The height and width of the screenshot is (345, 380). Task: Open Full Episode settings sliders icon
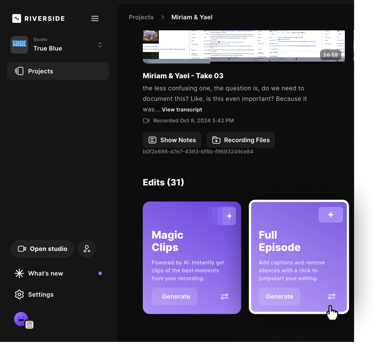coord(332,297)
